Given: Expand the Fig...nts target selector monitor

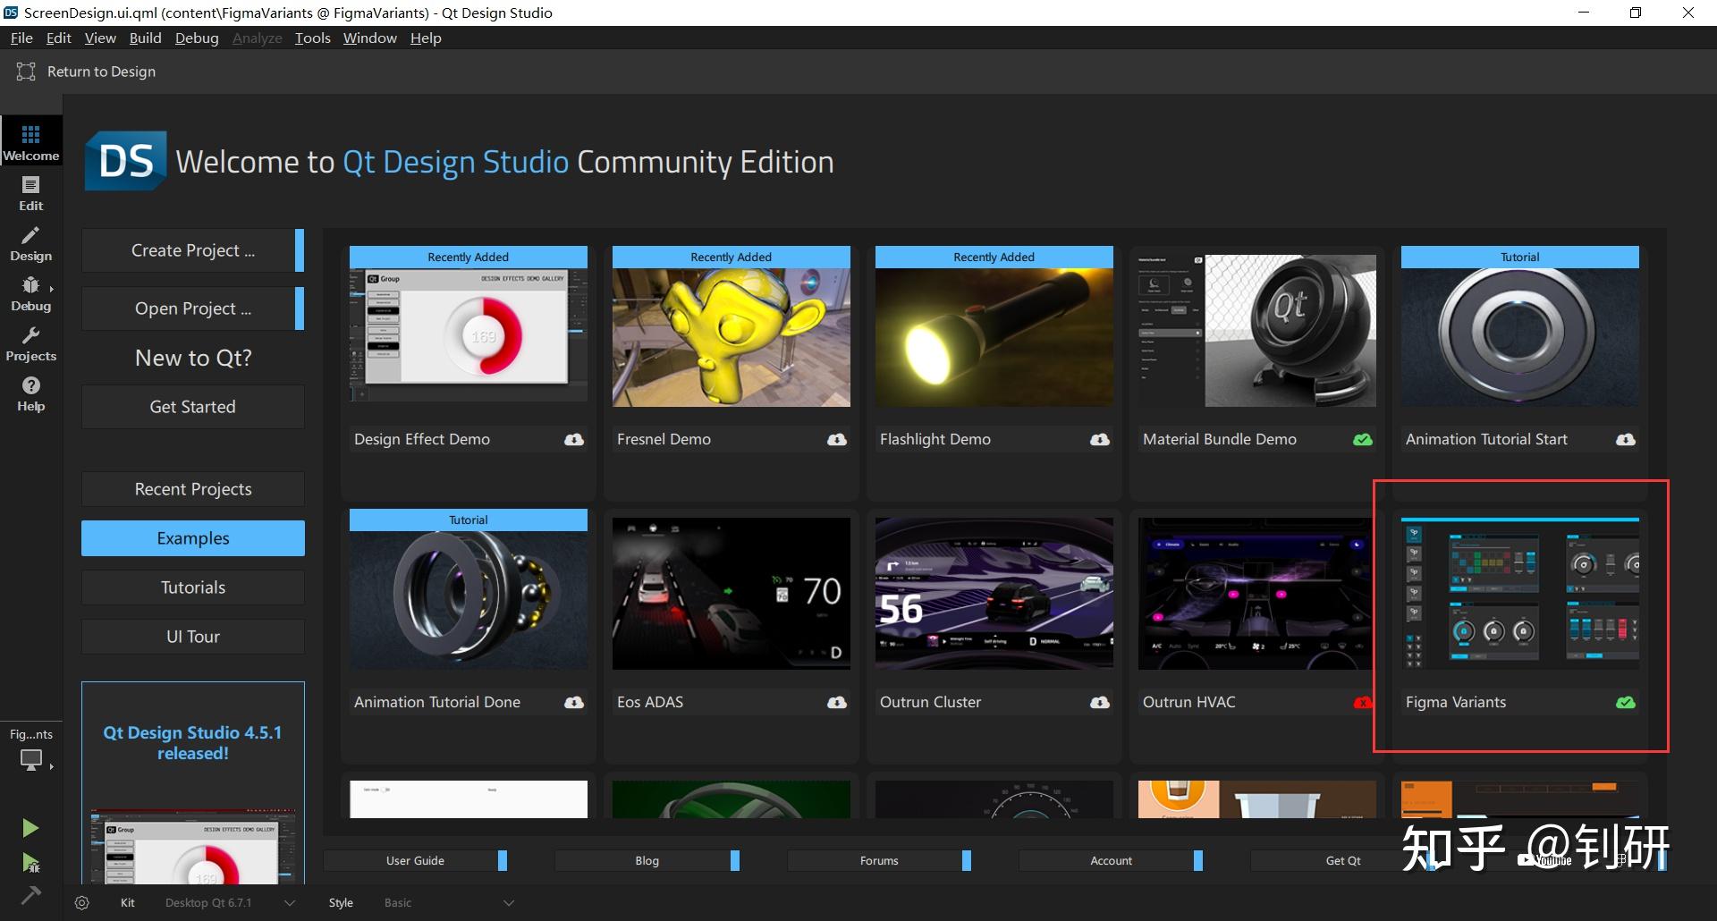Looking at the screenshot, I should click(x=32, y=760).
